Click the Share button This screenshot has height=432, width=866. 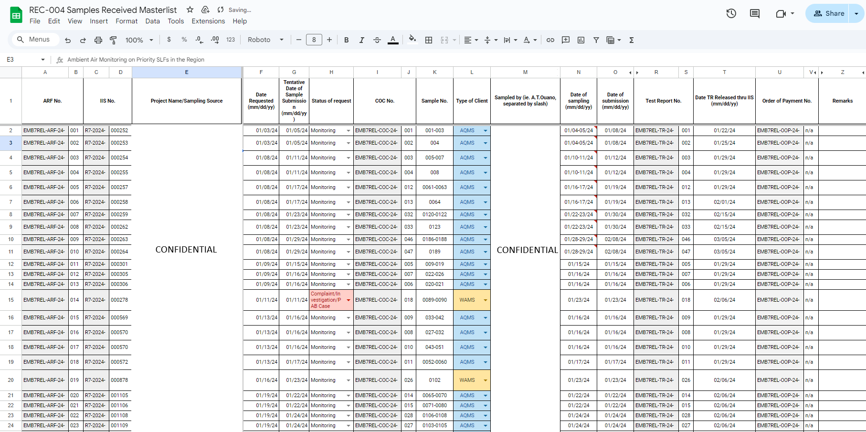click(829, 13)
